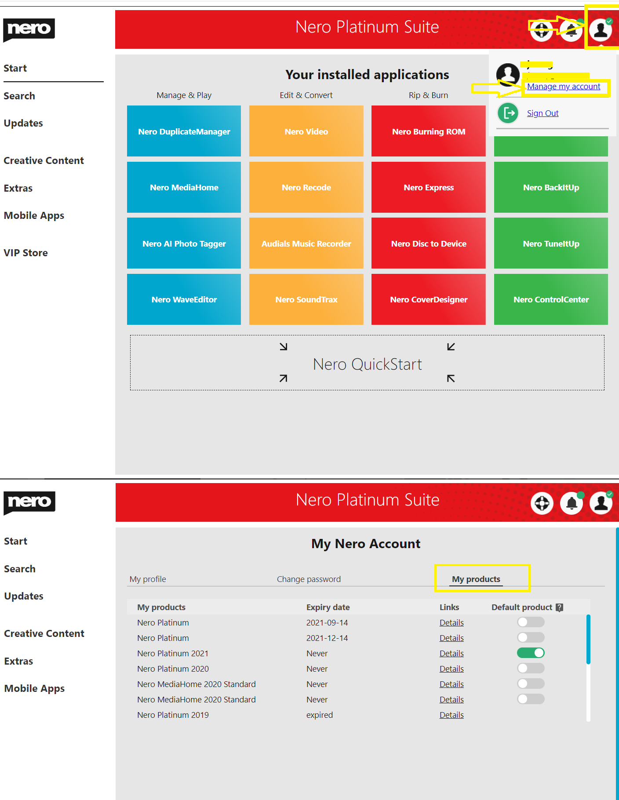The height and width of the screenshot is (800, 619).
Task: Open the notifications bell in top header
Action: pos(571,30)
